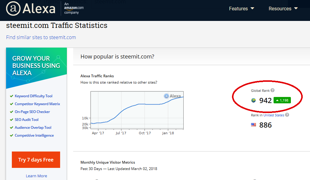Click the US rank value 886
Viewport: 310px width, 180px height.
265,125
